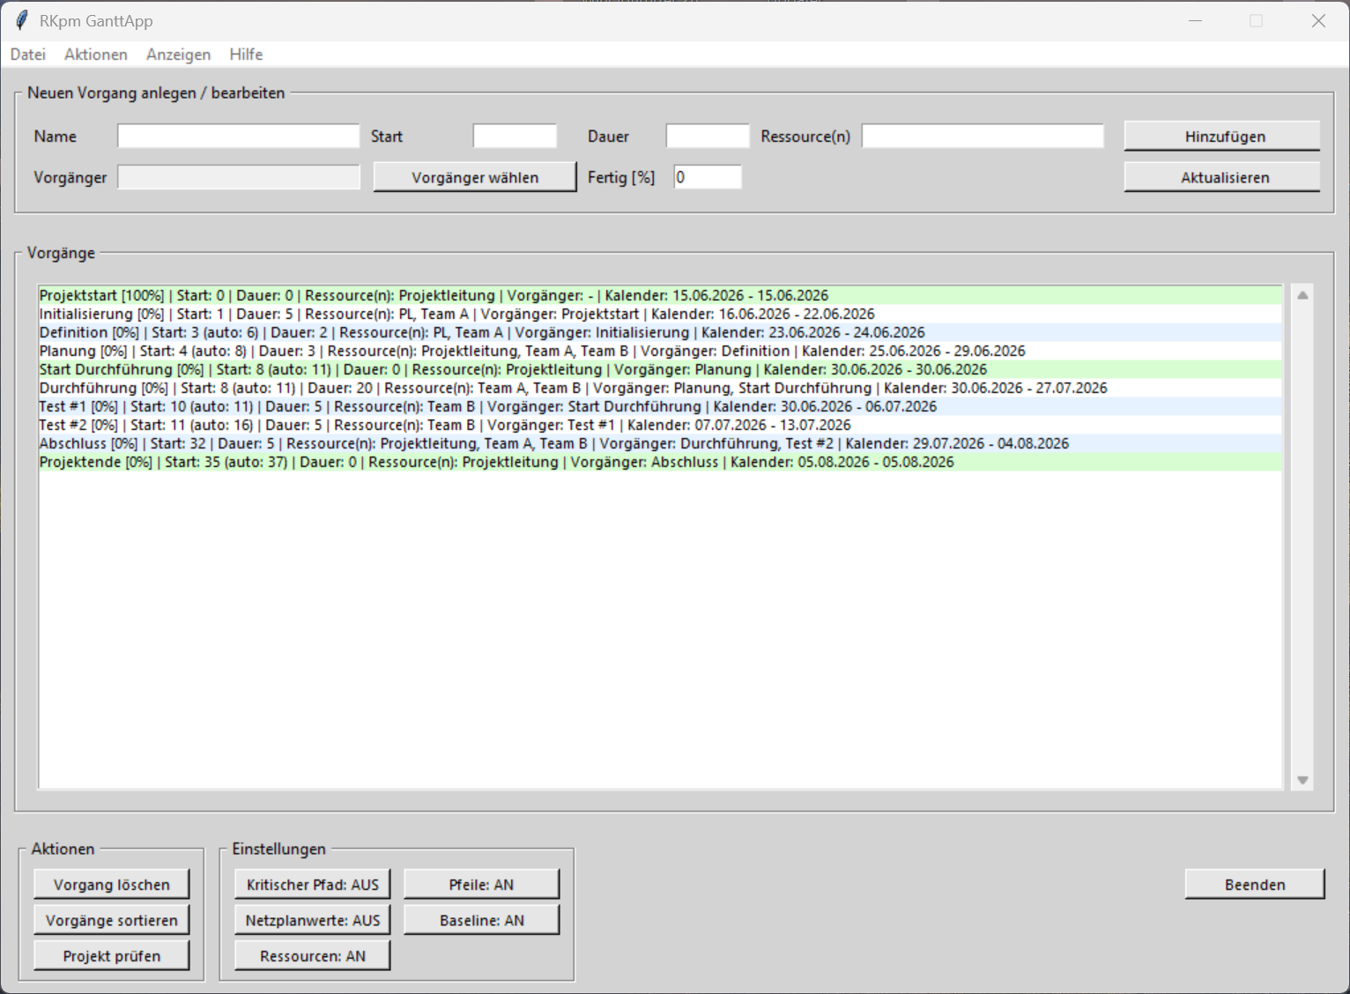Click into the Start input field
This screenshot has height=994, width=1350.
pyautogui.click(x=515, y=136)
